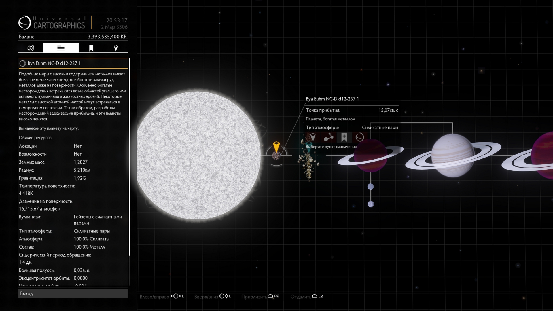This screenshot has width=553, height=311.
Task: Open the navigation marker tab
Action: [x=116, y=48]
